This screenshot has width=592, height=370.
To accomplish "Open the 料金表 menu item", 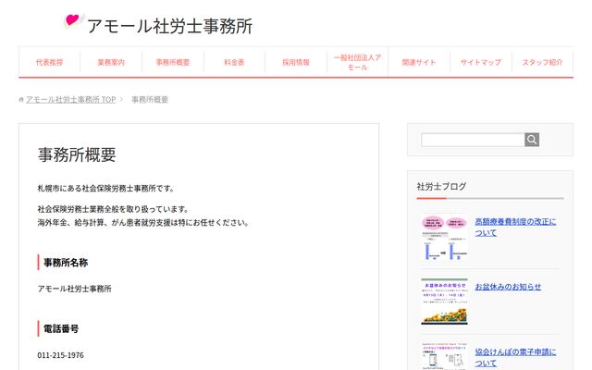I will point(234,62).
